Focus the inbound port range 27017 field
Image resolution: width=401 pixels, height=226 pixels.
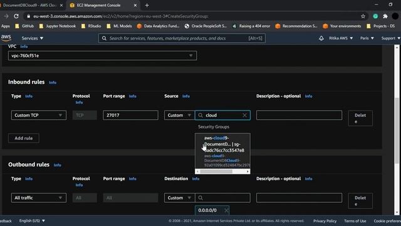[130, 116]
